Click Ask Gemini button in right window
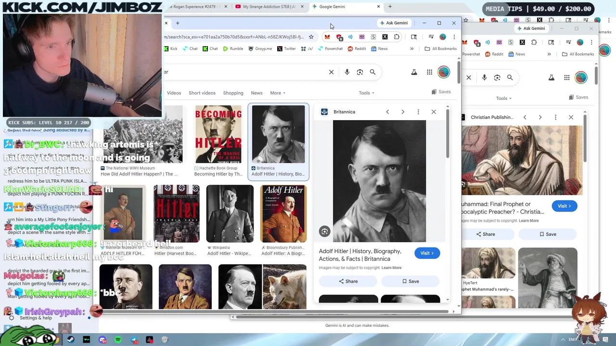This screenshot has height=346, width=616. pos(531,28)
